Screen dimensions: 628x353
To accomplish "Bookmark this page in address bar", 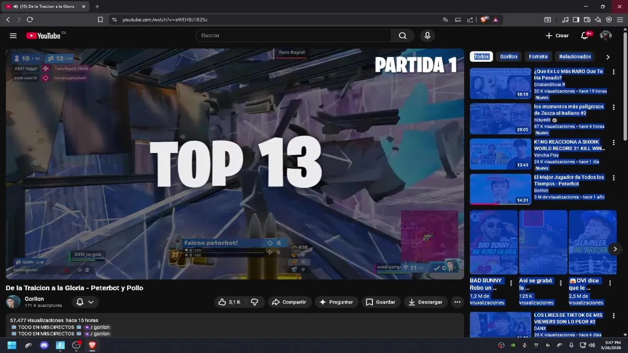I will click(100, 20).
